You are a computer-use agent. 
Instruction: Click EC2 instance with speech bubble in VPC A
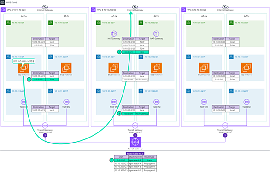click(23, 68)
